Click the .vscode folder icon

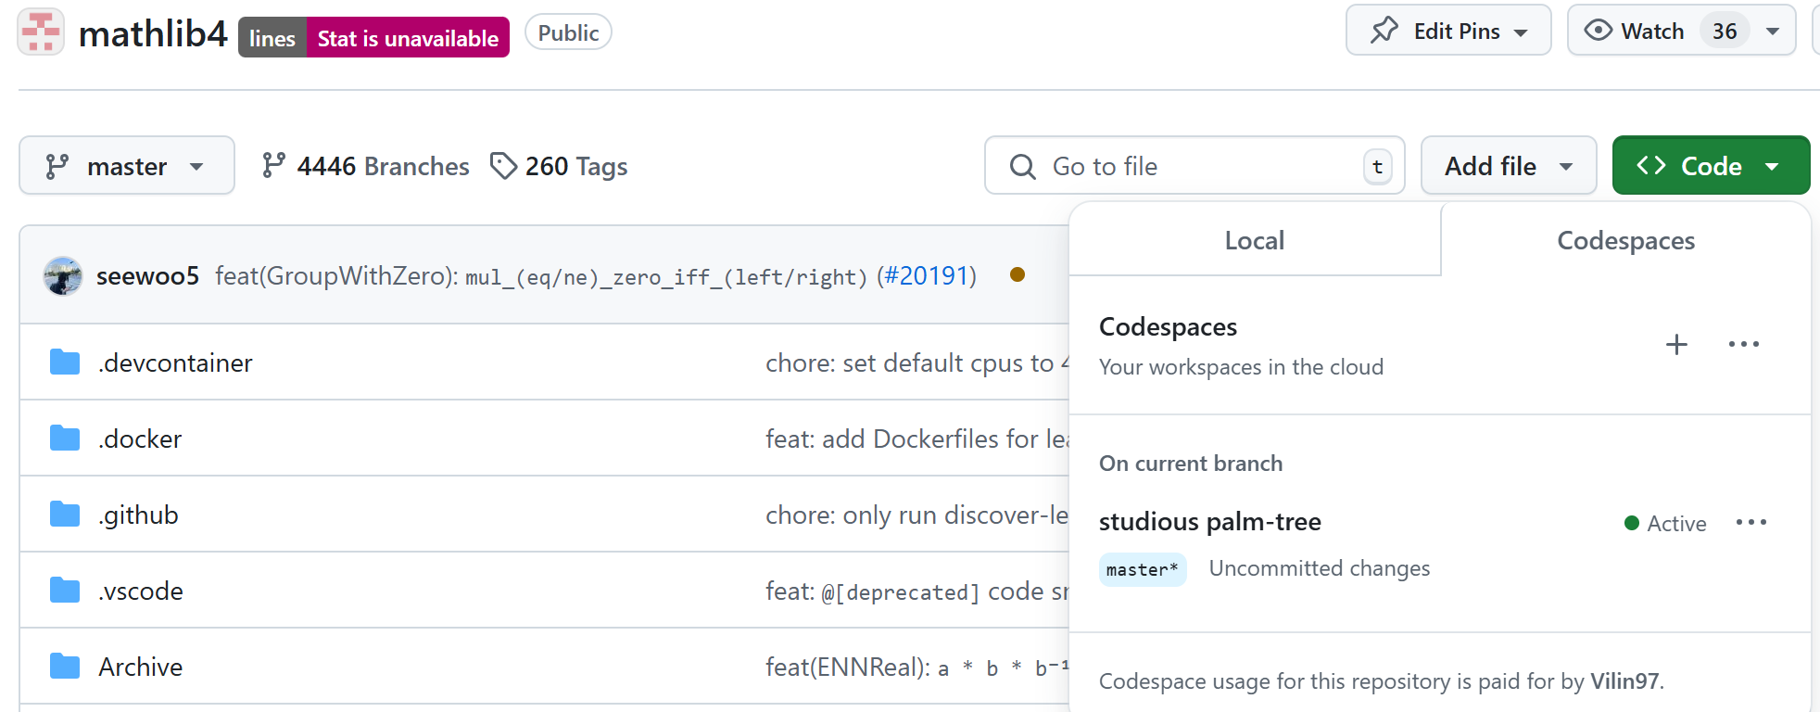pos(65,591)
